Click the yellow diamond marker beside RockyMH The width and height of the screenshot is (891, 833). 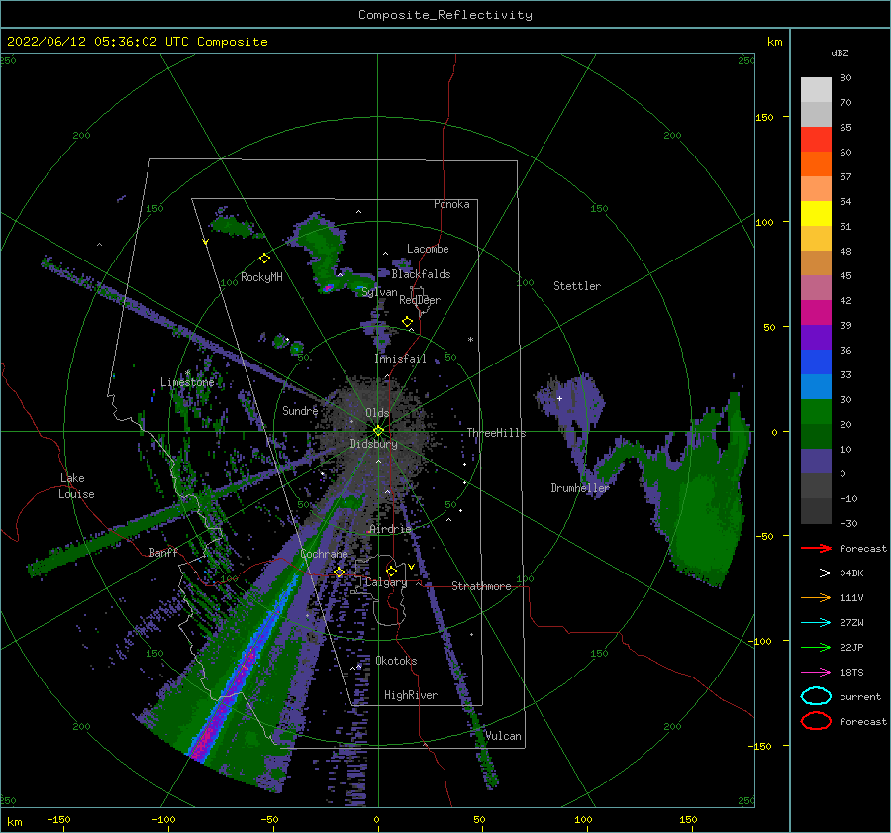click(264, 259)
